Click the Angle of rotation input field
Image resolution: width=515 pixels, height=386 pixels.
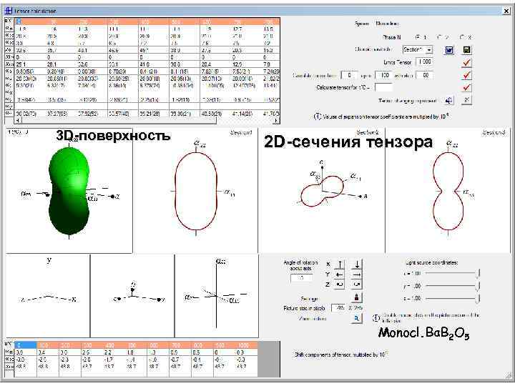[302, 278]
